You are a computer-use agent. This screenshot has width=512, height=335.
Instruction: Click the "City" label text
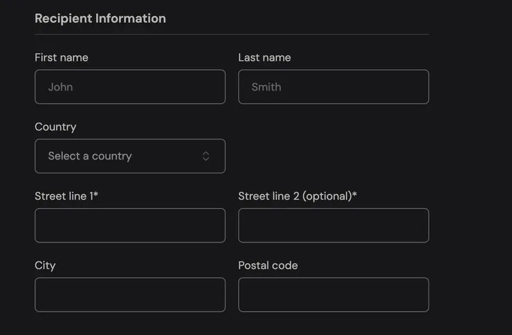pos(45,265)
